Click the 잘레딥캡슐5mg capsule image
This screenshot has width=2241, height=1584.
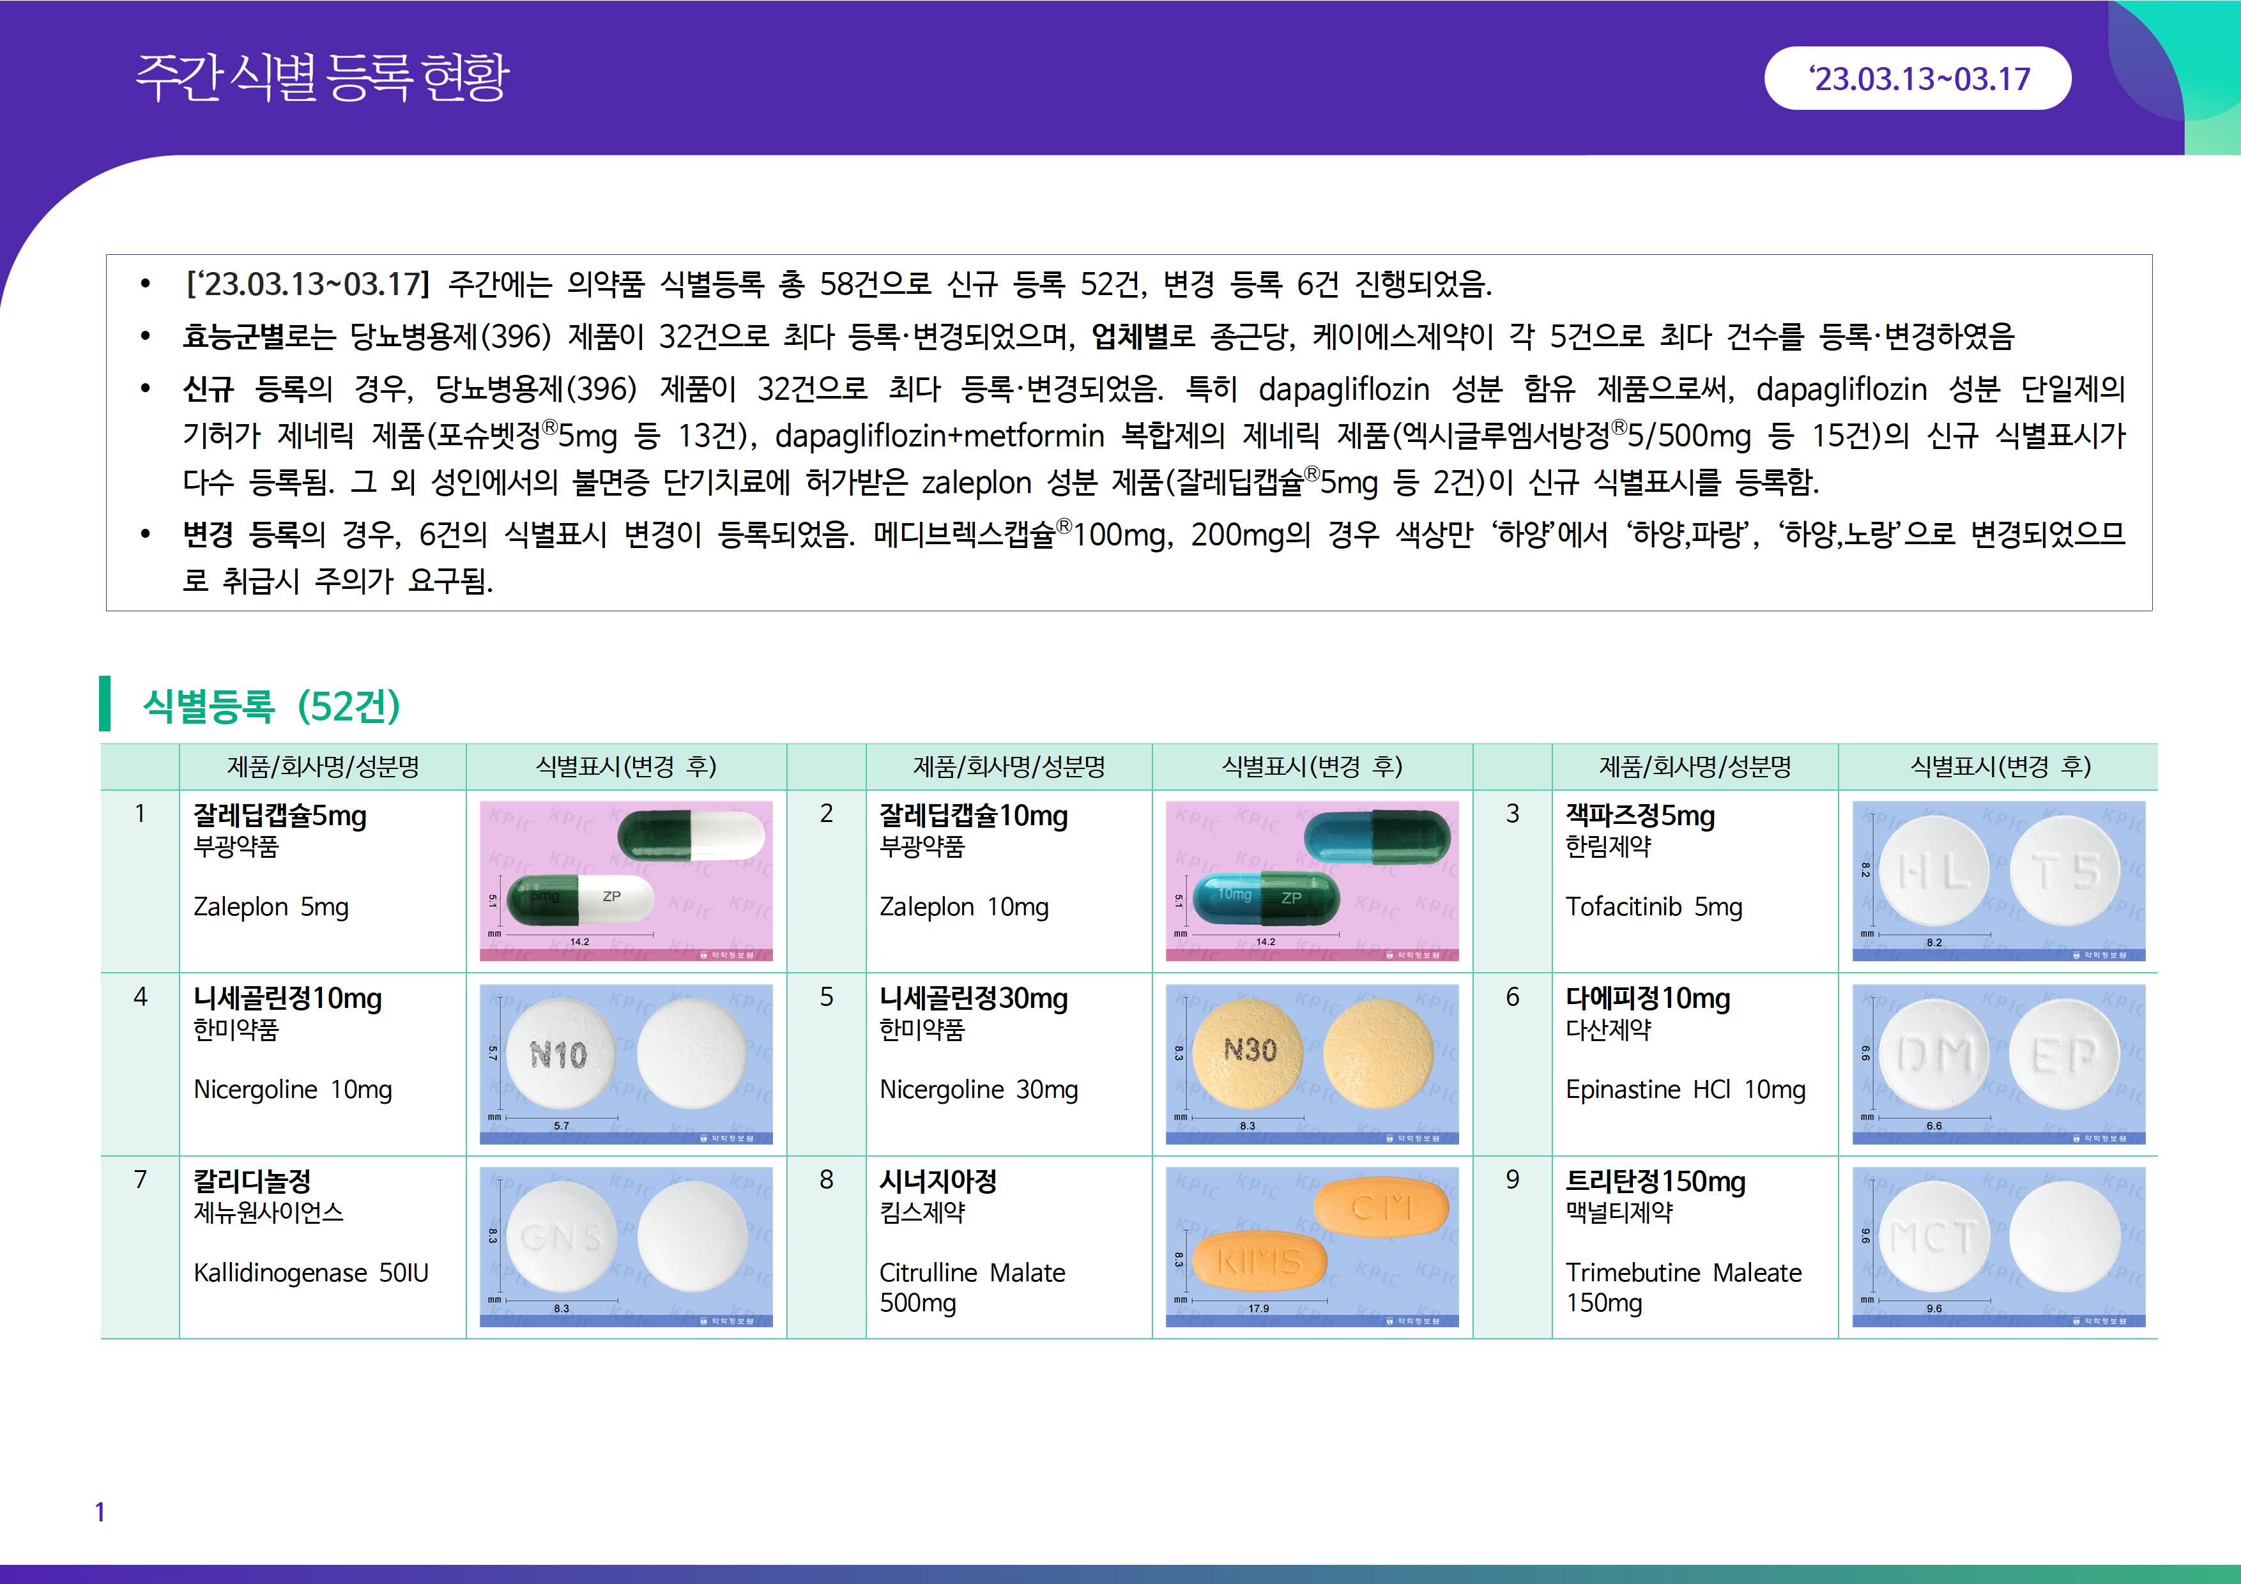click(625, 880)
